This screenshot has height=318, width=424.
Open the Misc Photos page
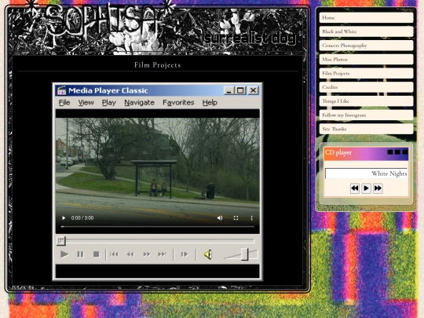point(366,59)
